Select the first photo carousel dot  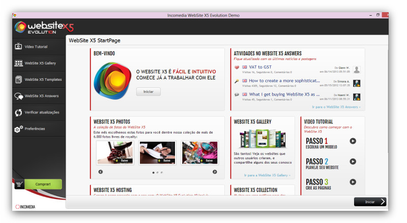click(154, 172)
